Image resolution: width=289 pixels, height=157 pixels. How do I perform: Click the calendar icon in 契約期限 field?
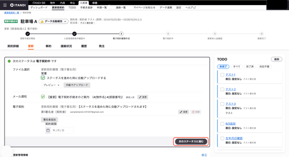click(48, 130)
